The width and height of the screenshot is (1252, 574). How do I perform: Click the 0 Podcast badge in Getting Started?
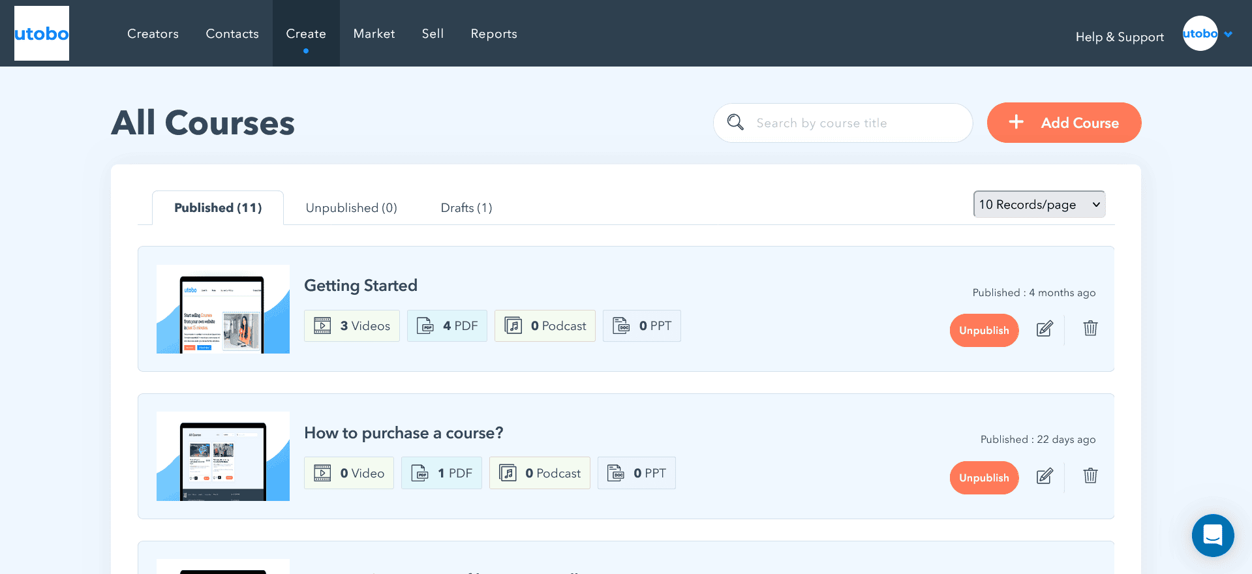click(545, 325)
